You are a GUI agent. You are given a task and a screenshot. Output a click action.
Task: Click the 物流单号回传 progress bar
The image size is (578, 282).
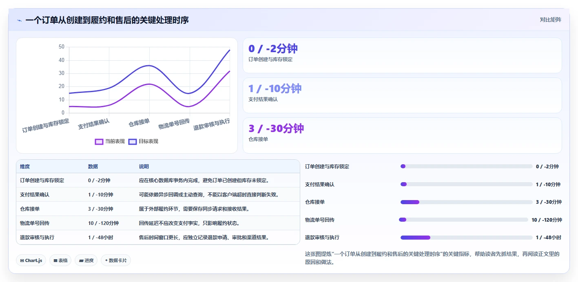pos(463,220)
